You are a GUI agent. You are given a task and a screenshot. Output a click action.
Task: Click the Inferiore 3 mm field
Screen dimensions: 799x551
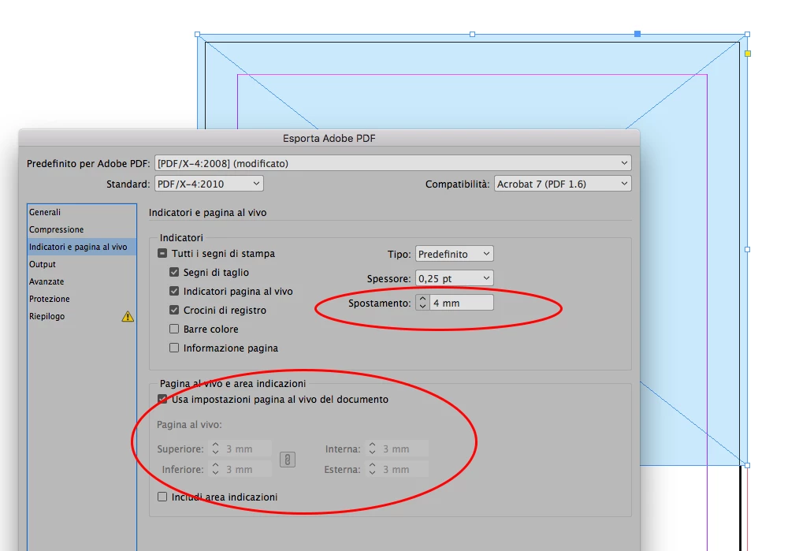coord(247,469)
